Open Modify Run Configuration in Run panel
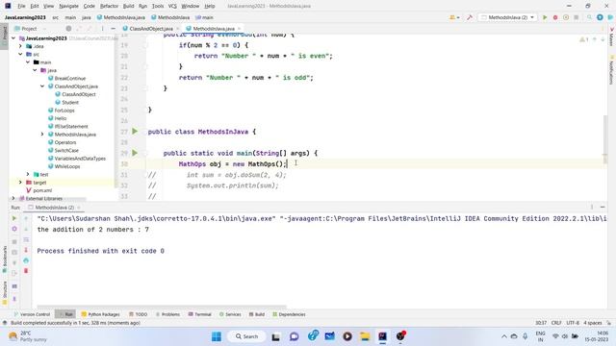The height and width of the screenshot is (346, 616). [x=14, y=229]
